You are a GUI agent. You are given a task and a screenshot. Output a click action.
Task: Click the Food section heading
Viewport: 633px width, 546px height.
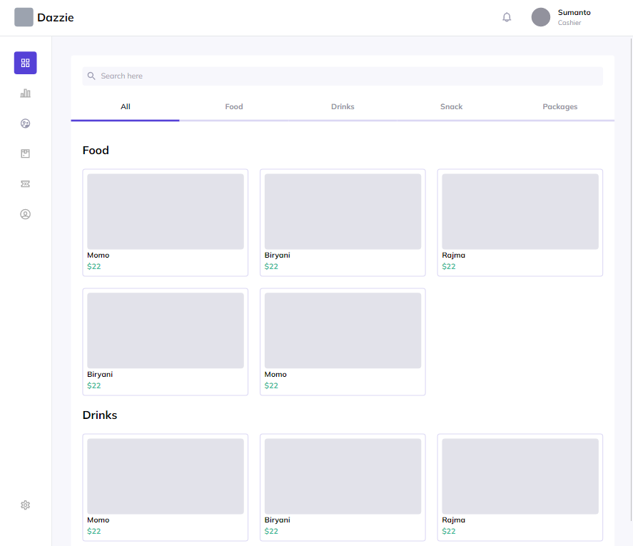[96, 150]
